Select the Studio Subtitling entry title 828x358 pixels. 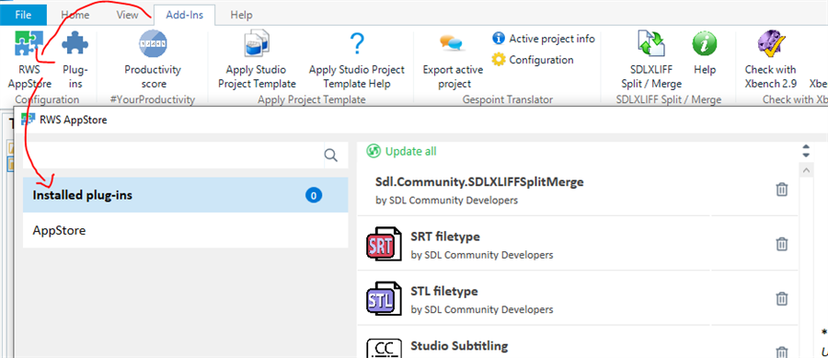click(x=459, y=346)
